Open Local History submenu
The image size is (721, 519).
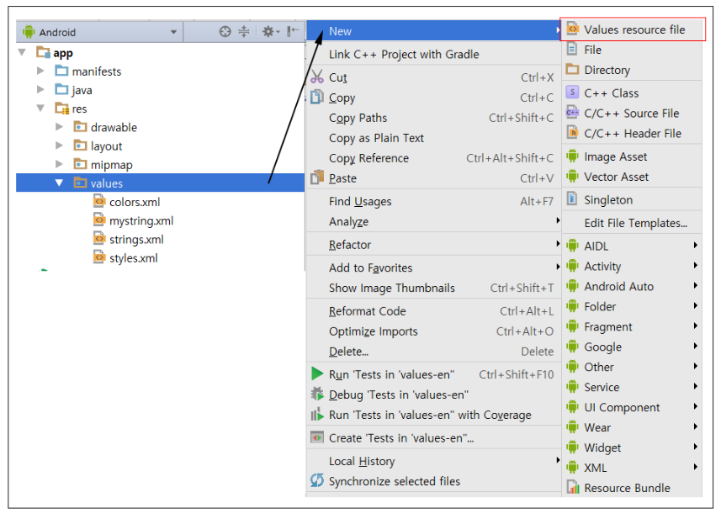(433, 461)
